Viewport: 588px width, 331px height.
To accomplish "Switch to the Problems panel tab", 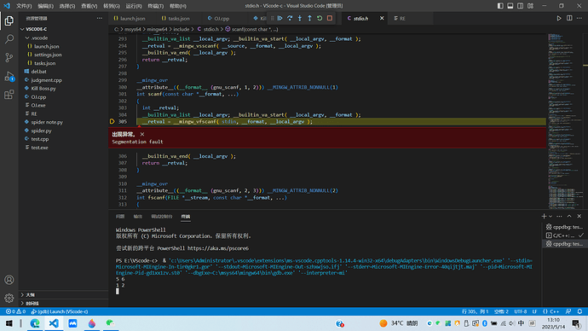I will click(x=120, y=217).
